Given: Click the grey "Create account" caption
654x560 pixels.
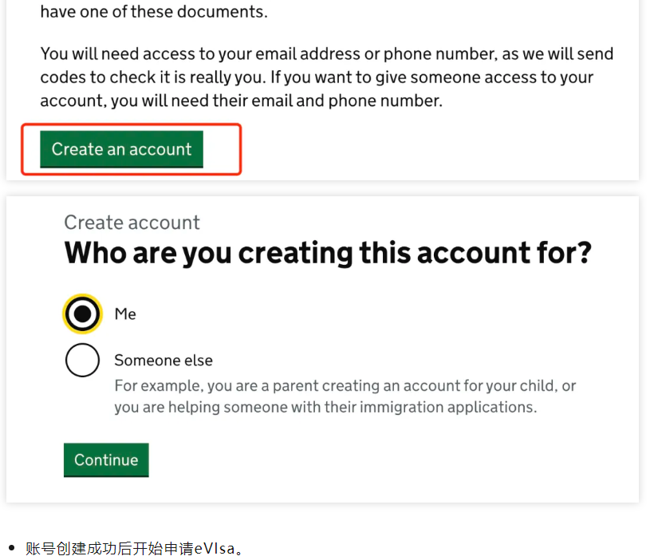Looking at the screenshot, I should coord(132,223).
